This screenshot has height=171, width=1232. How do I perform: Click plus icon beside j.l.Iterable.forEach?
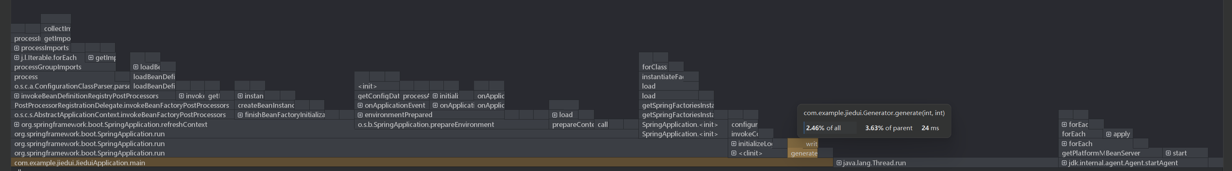(x=17, y=58)
